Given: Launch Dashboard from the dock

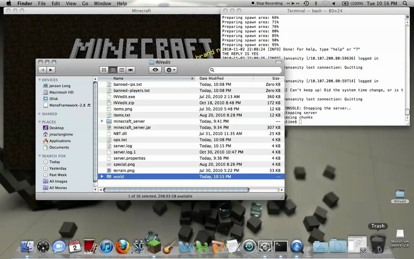Looking at the screenshot, I should pos(43,247).
